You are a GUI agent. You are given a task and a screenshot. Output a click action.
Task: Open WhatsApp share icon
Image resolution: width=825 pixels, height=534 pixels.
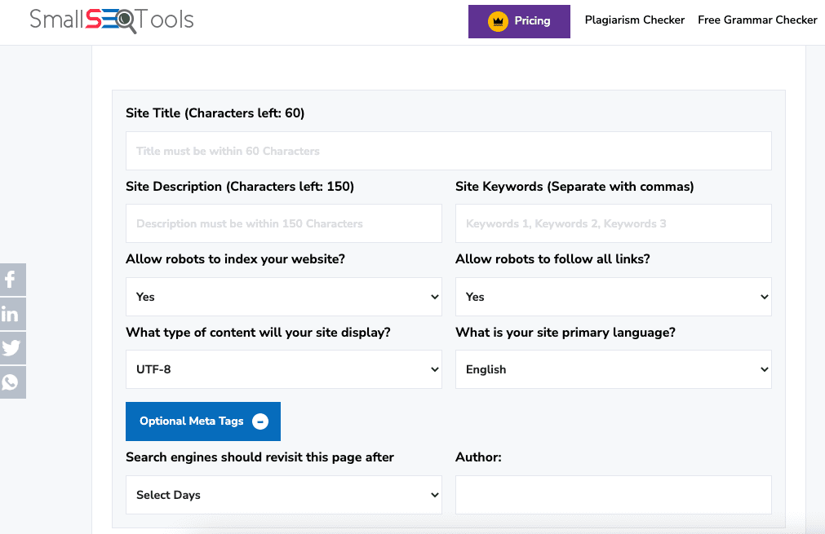(x=11, y=382)
